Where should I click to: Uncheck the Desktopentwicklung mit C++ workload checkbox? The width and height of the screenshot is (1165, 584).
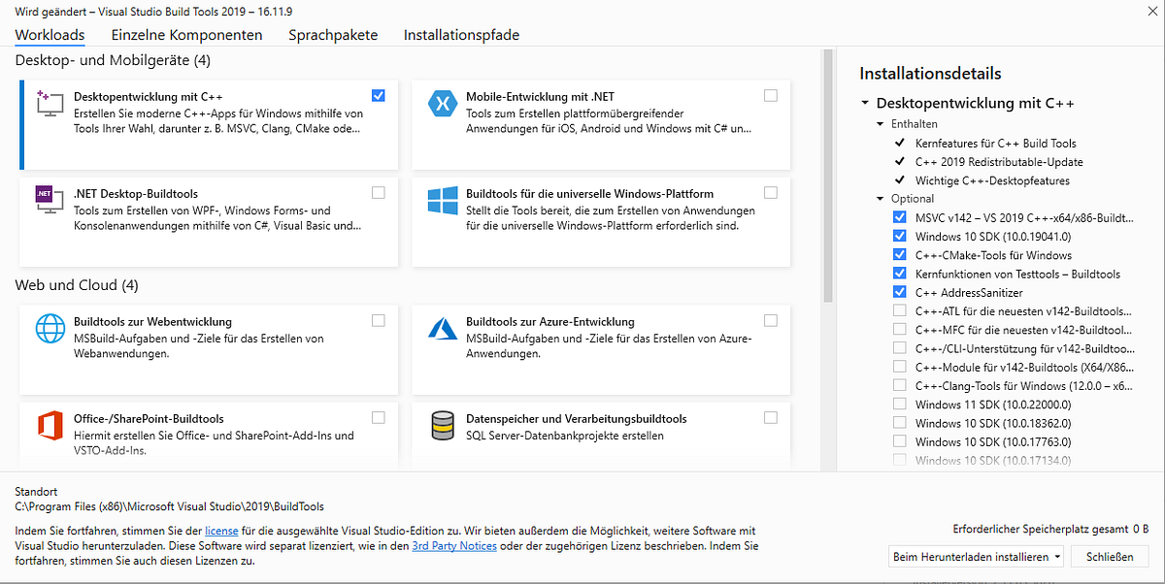tap(378, 95)
